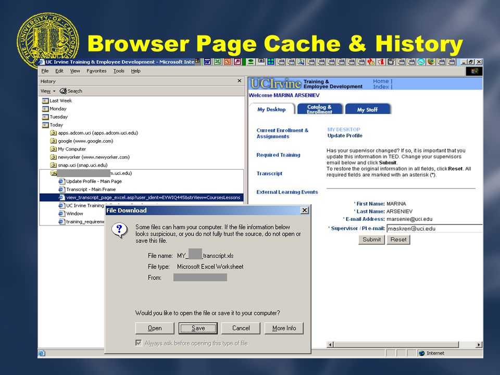Click the Search icon in History pane
The height and width of the screenshot is (375, 500).
tap(63, 91)
